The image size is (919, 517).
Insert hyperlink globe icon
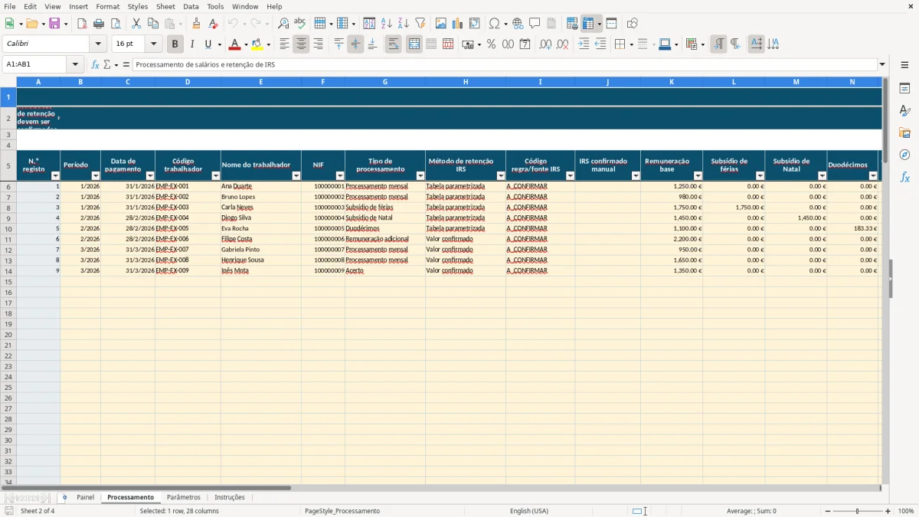518,24
